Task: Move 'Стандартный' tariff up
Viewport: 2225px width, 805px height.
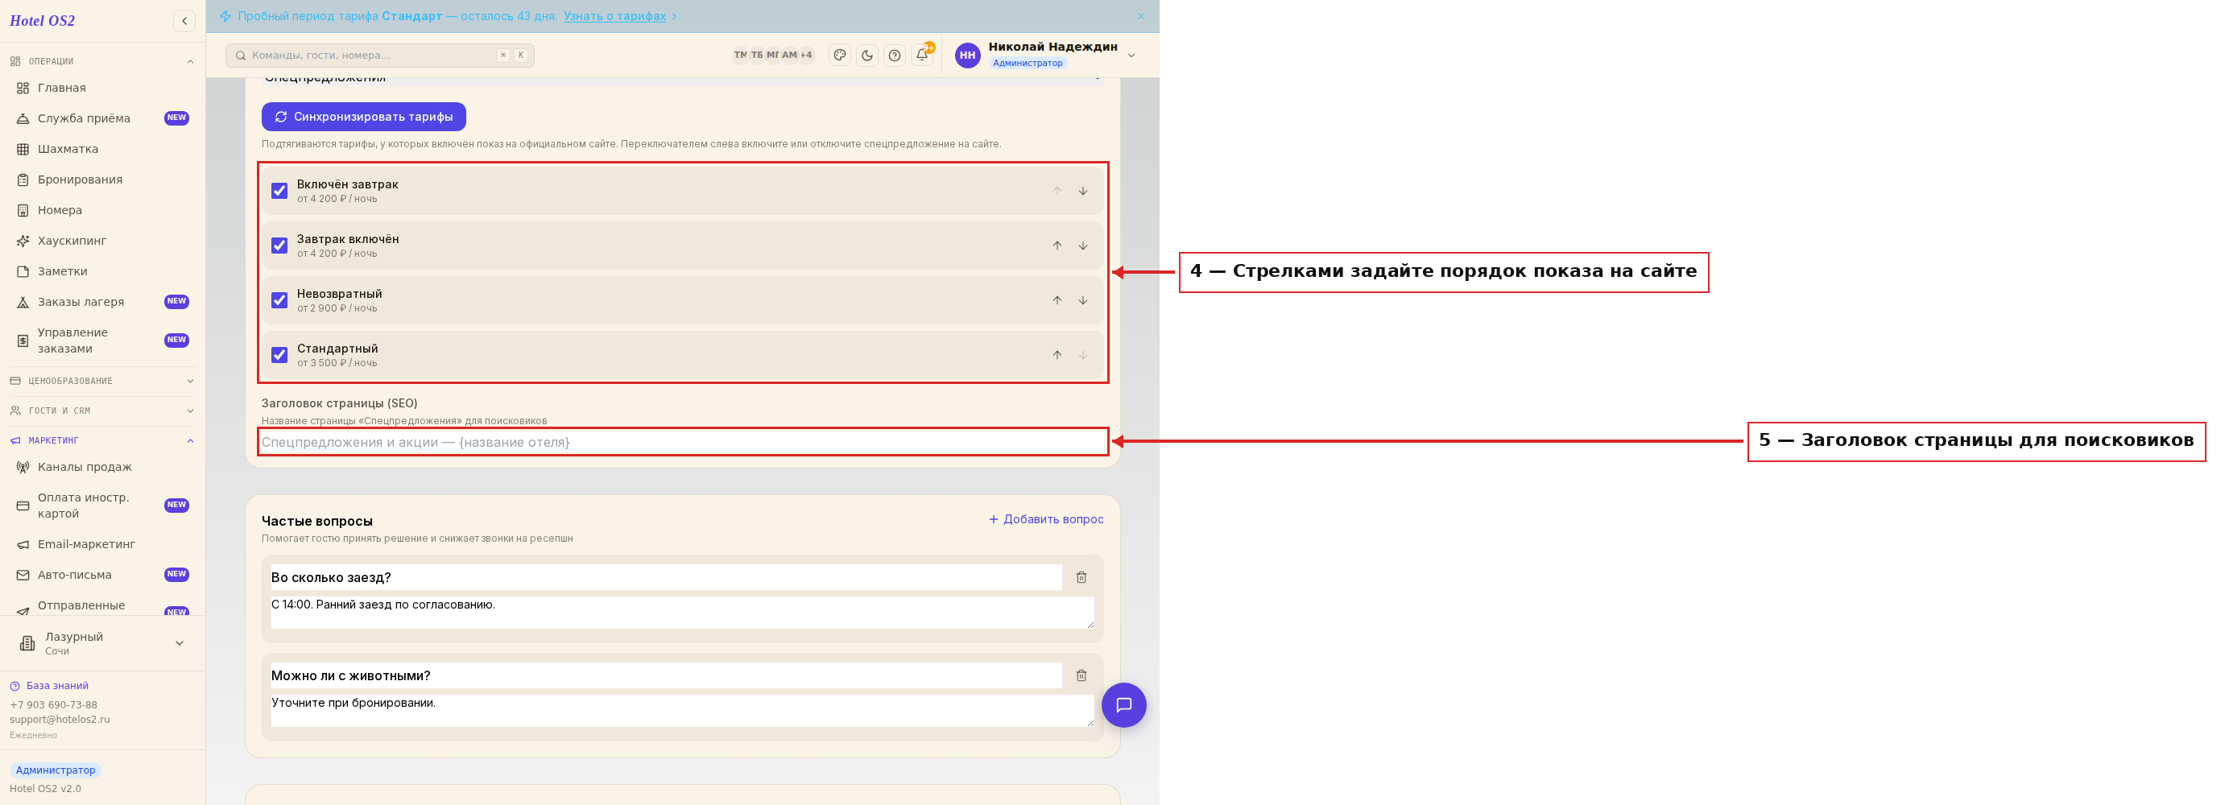Action: pos(1057,355)
